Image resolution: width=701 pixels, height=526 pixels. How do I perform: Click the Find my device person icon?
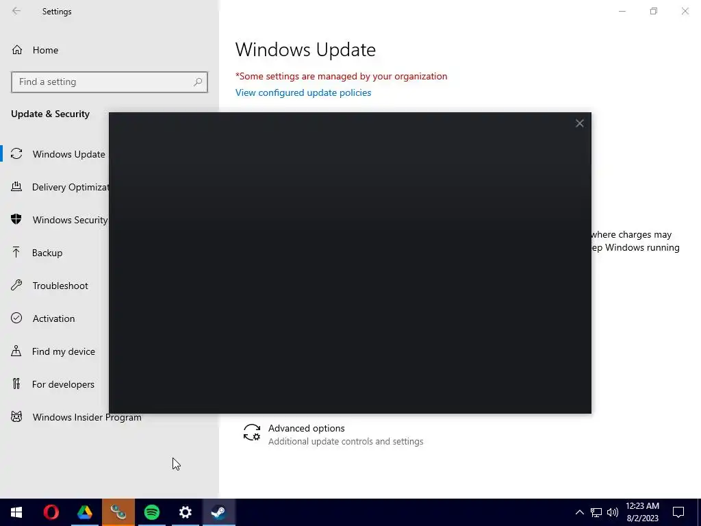point(16,351)
